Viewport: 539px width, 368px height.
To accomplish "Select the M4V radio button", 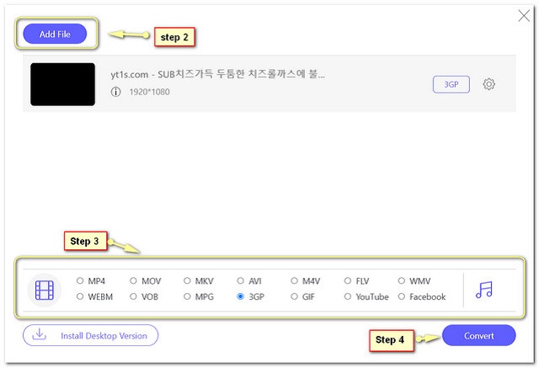I will [294, 280].
